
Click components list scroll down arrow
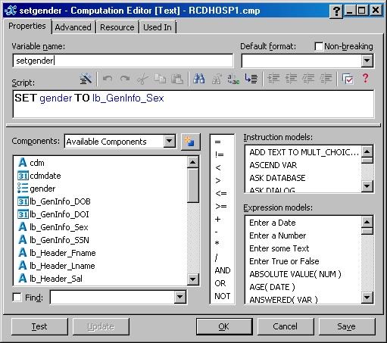click(193, 279)
